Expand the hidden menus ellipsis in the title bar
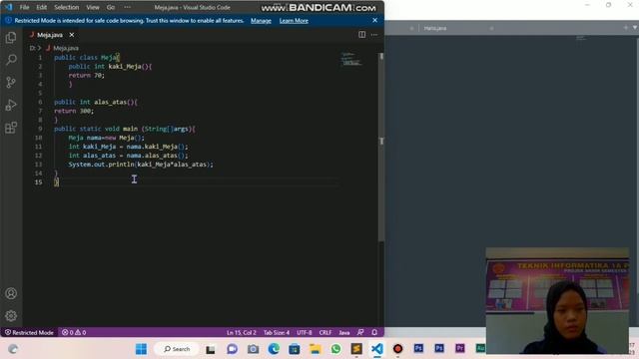The height and width of the screenshot is (359, 639). pos(128,7)
